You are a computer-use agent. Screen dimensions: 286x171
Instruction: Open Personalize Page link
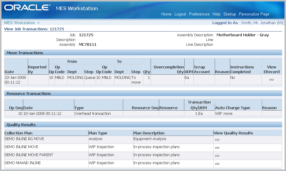point(254,14)
